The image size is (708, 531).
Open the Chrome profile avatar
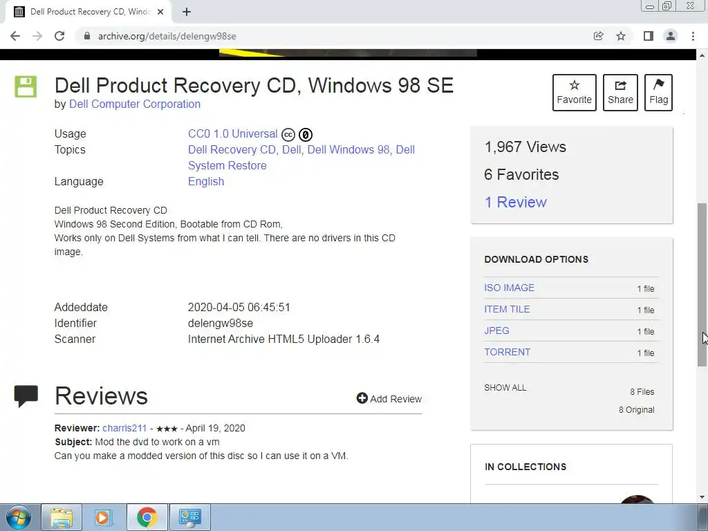tap(671, 36)
